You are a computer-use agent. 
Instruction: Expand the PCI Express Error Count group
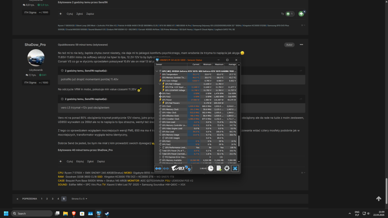(160, 157)
